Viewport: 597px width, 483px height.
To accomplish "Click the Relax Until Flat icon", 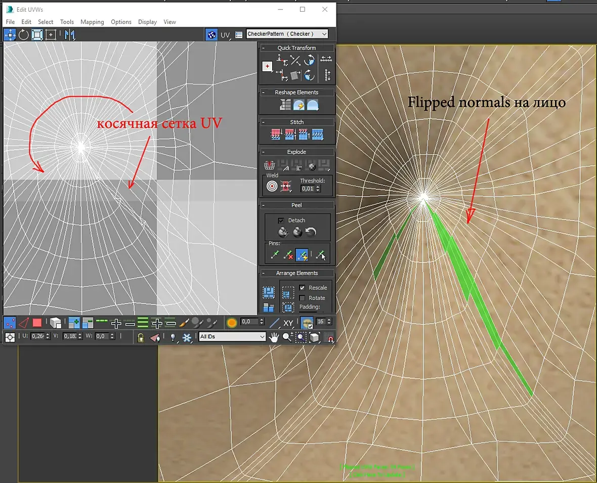I will [299, 105].
